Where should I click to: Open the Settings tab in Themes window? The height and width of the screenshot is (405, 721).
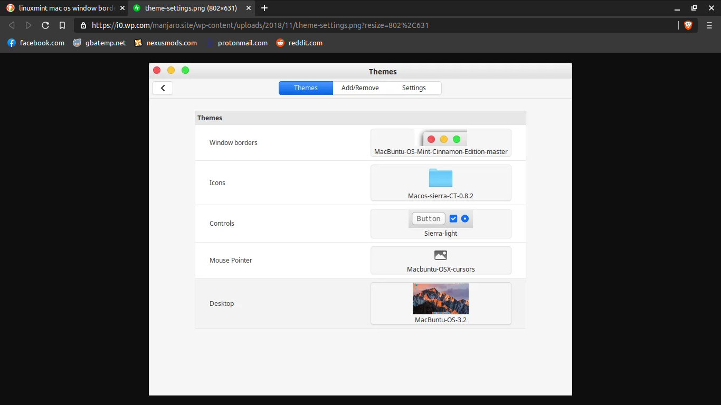point(414,88)
